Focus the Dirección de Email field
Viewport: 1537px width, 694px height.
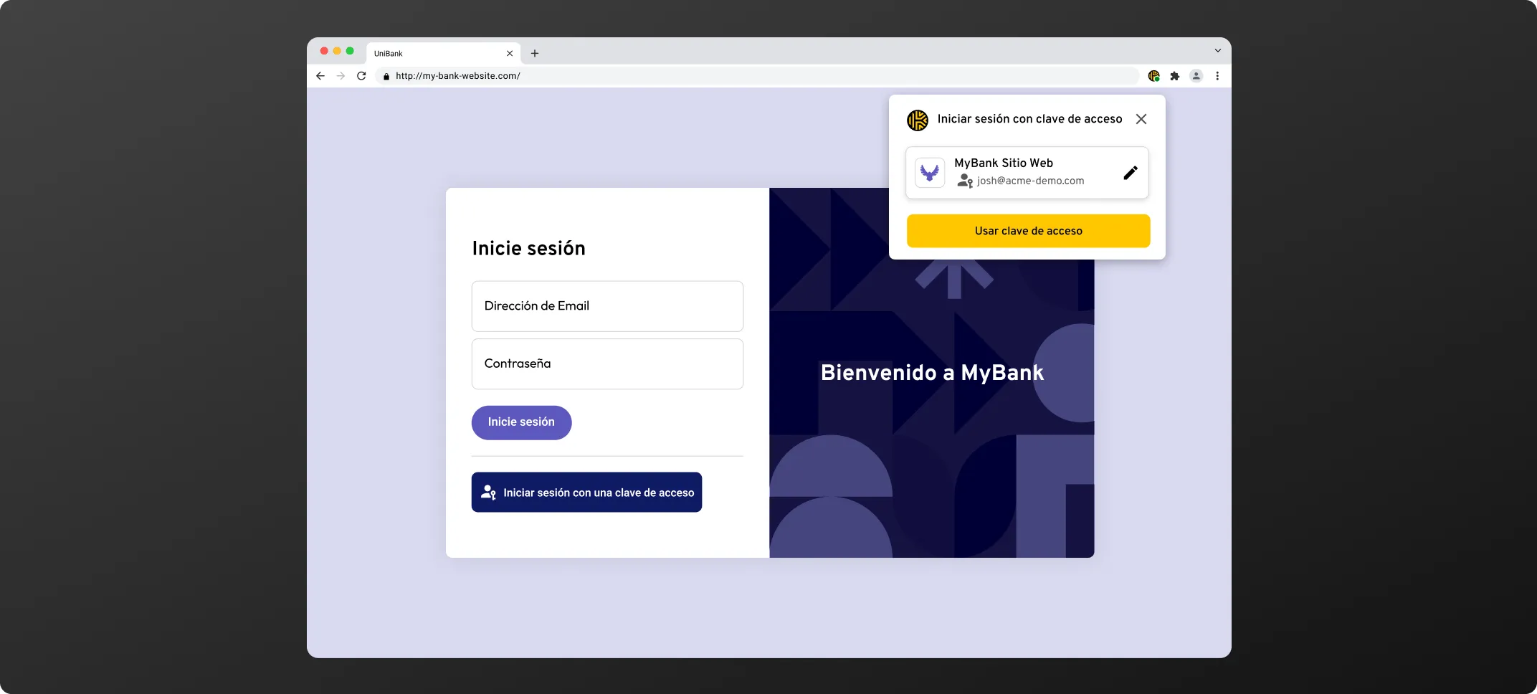point(607,306)
